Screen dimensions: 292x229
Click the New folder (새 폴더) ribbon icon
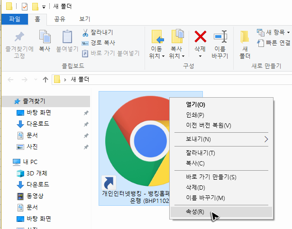point(245,37)
